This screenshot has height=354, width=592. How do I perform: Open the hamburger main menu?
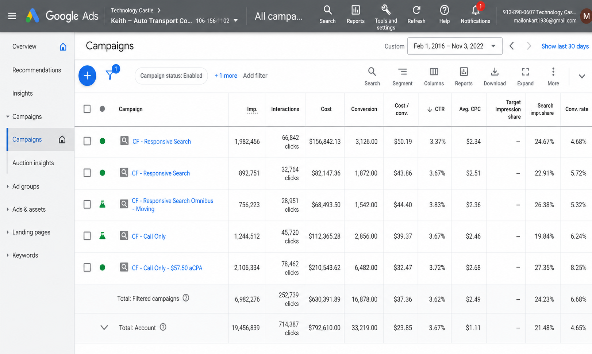12,16
